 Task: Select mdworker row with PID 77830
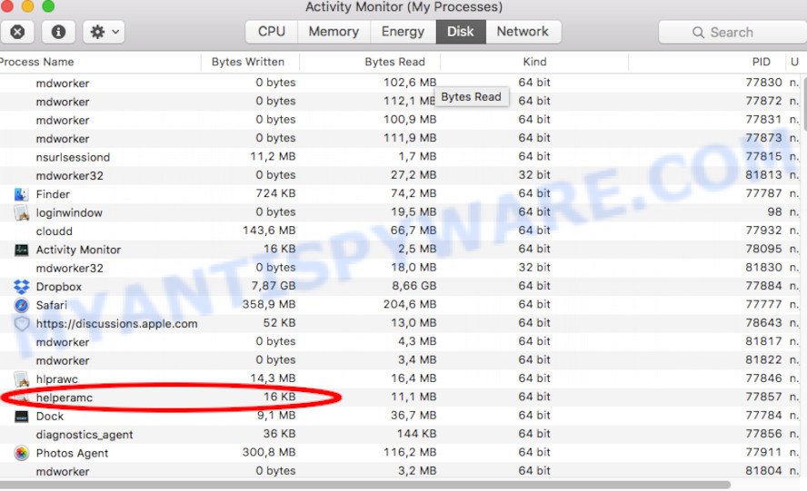tap(402, 83)
